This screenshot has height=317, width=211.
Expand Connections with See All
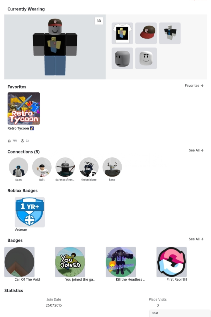click(196, 150)
